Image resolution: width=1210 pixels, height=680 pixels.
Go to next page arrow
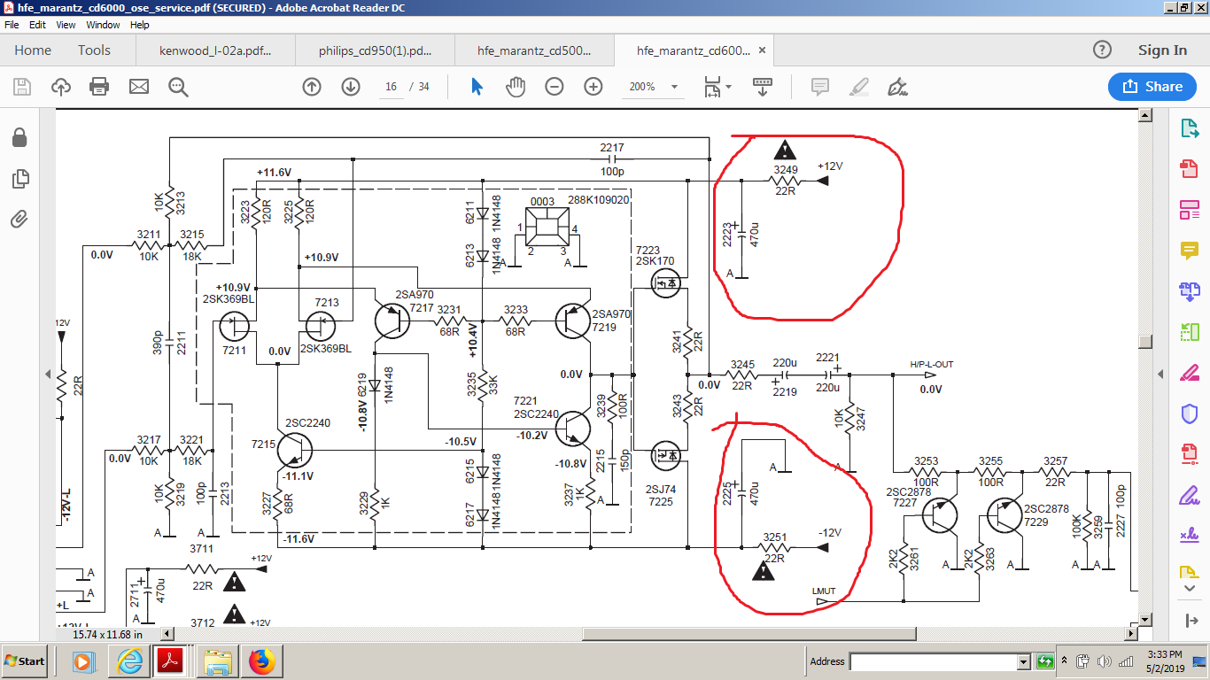point(351,87)
